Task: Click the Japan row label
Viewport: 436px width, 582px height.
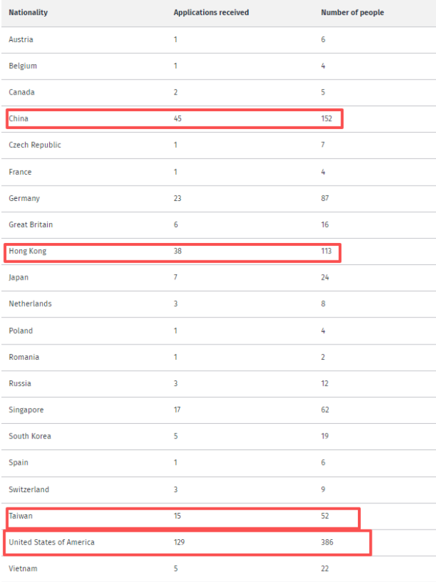Action: pos(19,278)
